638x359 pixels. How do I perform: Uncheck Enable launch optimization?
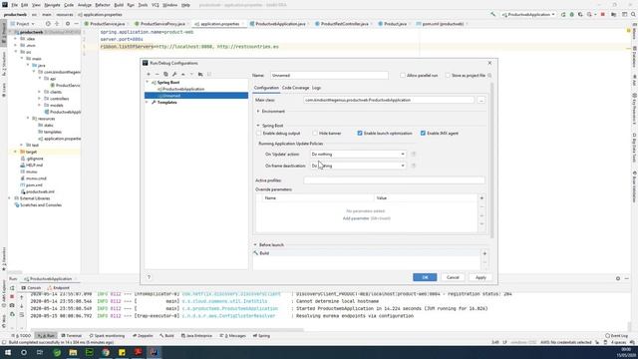pyautogui.click(x=360, y=133)
